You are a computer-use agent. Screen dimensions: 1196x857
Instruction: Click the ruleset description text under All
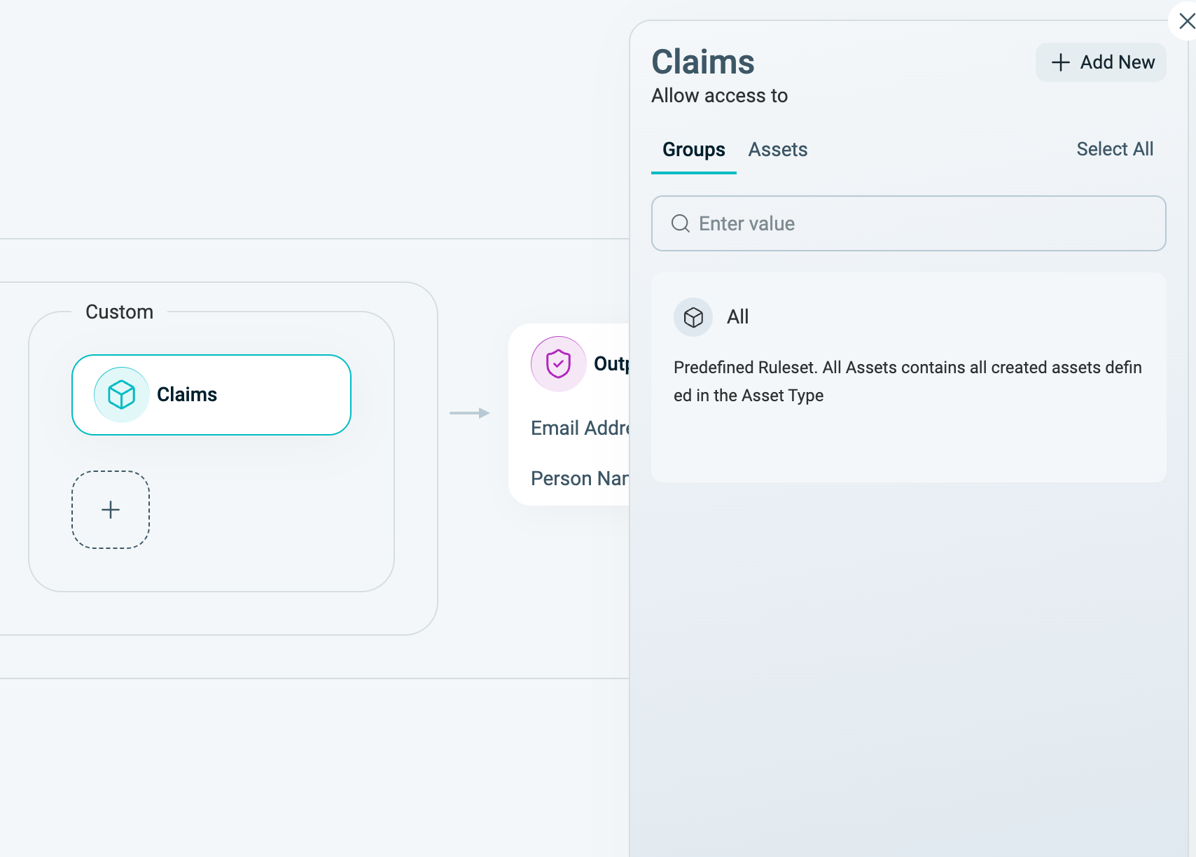(908, 382)
